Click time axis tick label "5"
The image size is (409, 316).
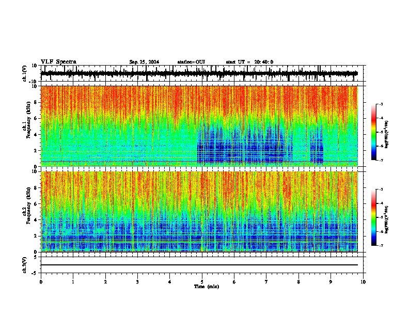tap(202, 282)
